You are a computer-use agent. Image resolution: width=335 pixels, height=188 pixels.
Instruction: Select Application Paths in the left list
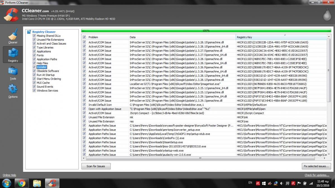(47, 59)
